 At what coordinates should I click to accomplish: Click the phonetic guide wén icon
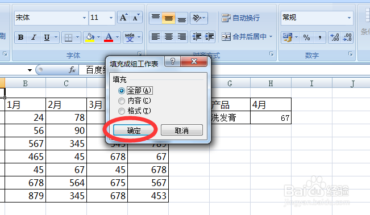click(130, 37)
